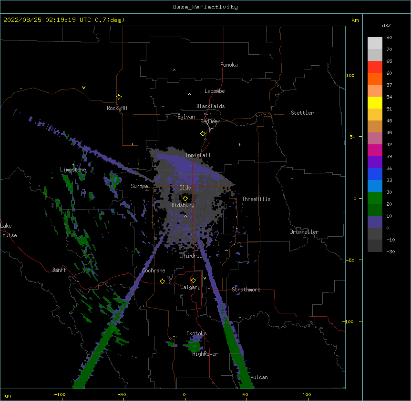Select the Okotoks label
Image resolution: width=411 pixels, height=401 pixels.
(196, 333)
